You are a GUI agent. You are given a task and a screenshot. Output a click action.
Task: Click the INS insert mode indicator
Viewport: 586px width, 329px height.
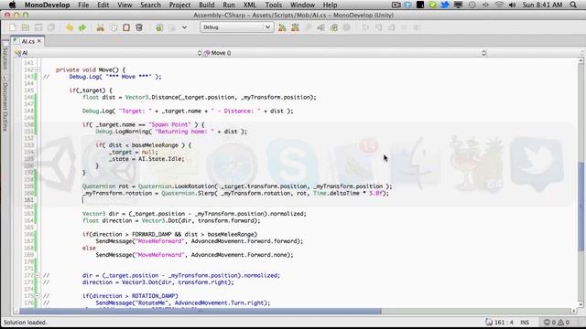(x=525, y=323)
